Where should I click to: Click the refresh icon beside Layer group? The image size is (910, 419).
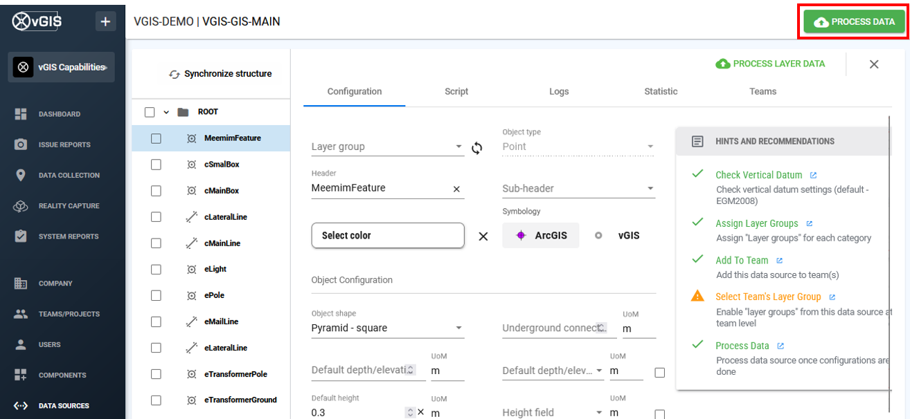[477, 147]
